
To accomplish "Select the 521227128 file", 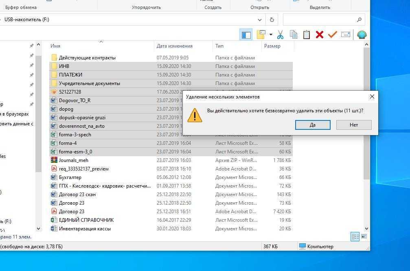I will (x=70, y=92).
